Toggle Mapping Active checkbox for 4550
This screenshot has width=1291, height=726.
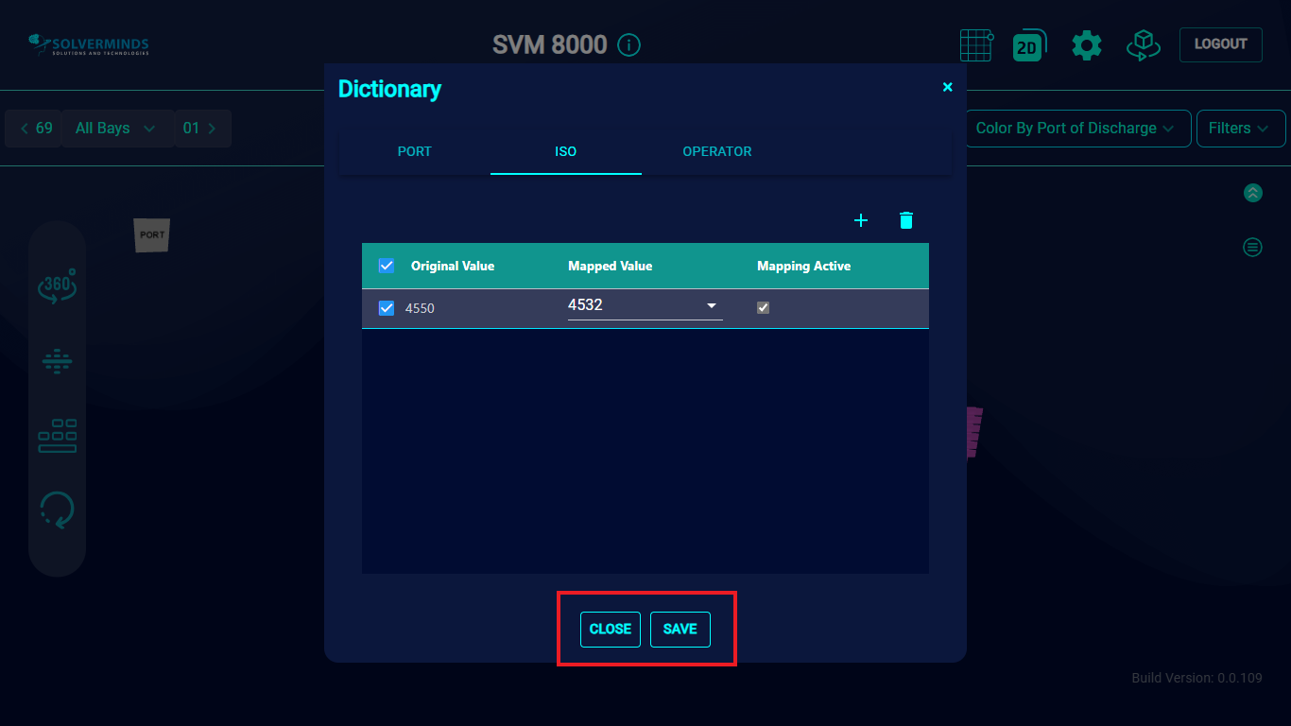point(764,308)
